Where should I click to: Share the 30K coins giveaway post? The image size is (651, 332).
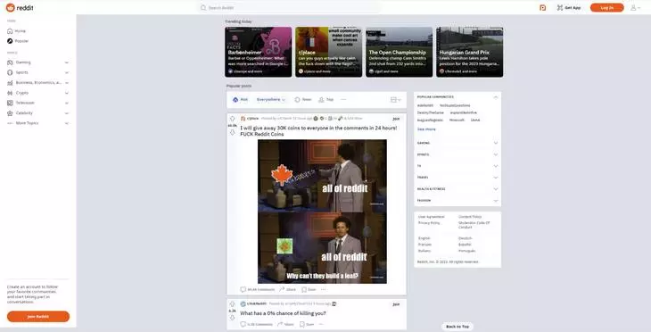tap(287, 289)
